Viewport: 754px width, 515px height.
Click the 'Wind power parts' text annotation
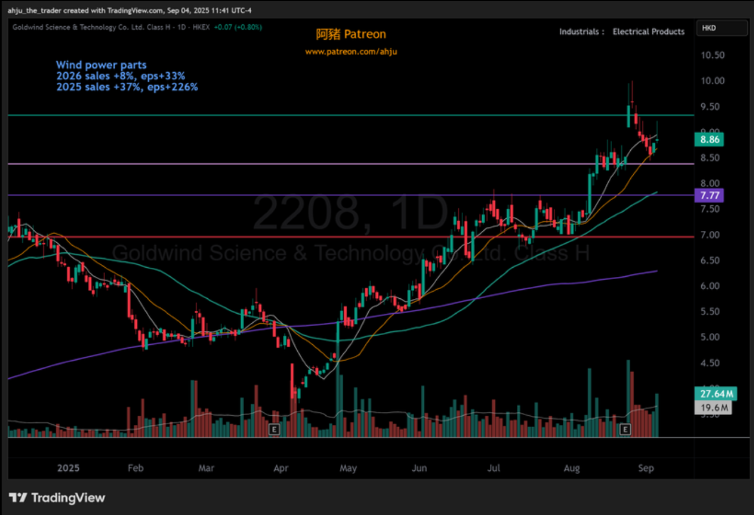coord(101,65)
